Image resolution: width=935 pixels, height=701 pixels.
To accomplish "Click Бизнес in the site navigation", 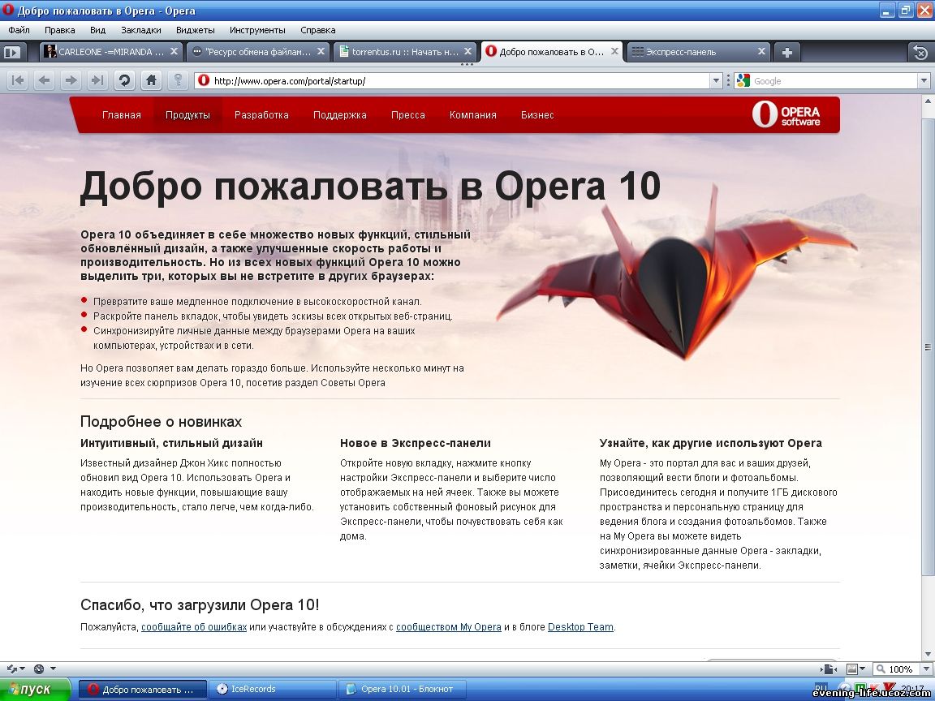I will (x=537, y=115).
